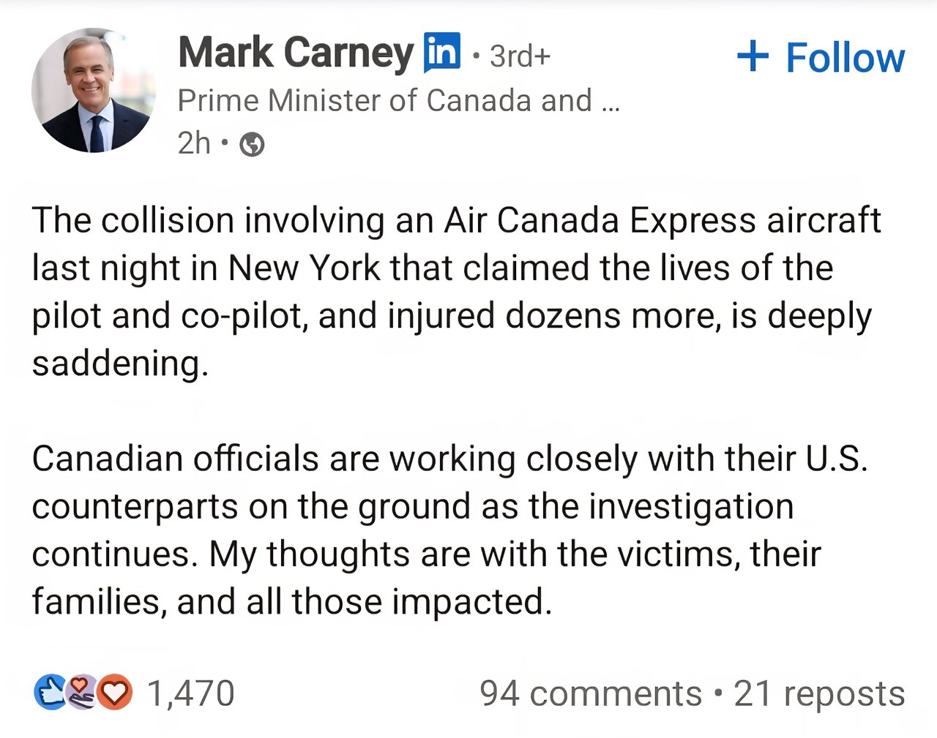Click the 2h post timestamp
Viewport: 937px width, 738px height.
pyautogui.click(x=193, y=144)
